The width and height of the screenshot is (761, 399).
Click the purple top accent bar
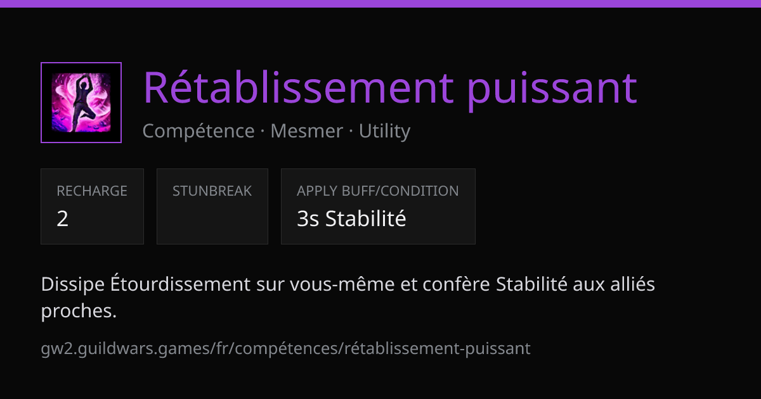[x=380, y=4]
